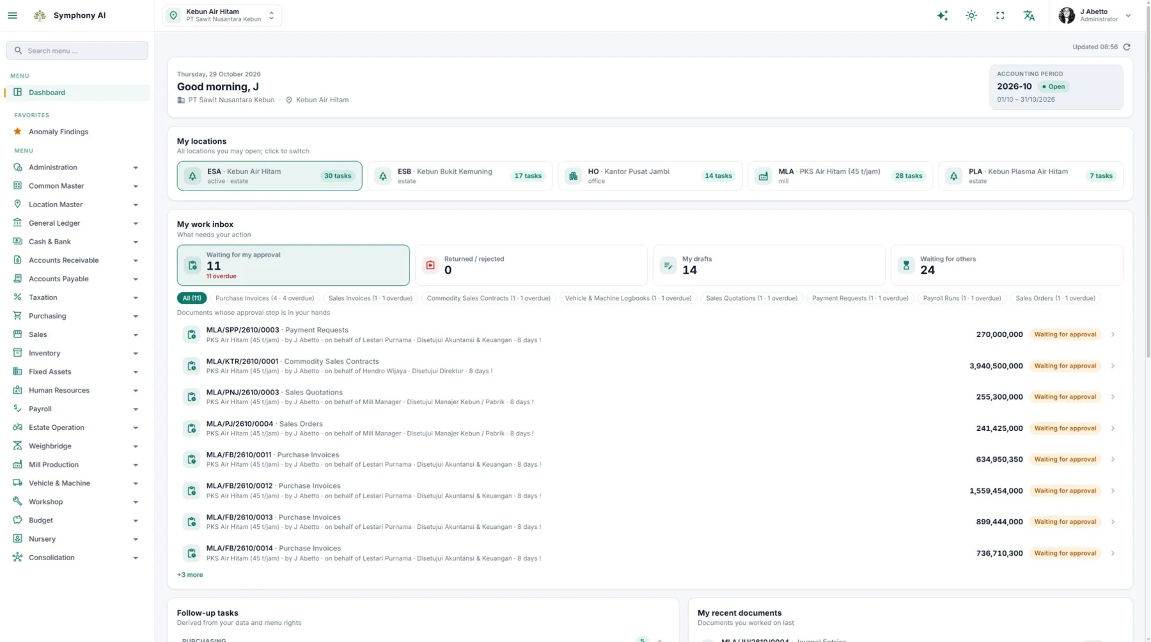Open the hamburger menu icon
This screenshot has height=642, width=1151.
click(12, 15)
